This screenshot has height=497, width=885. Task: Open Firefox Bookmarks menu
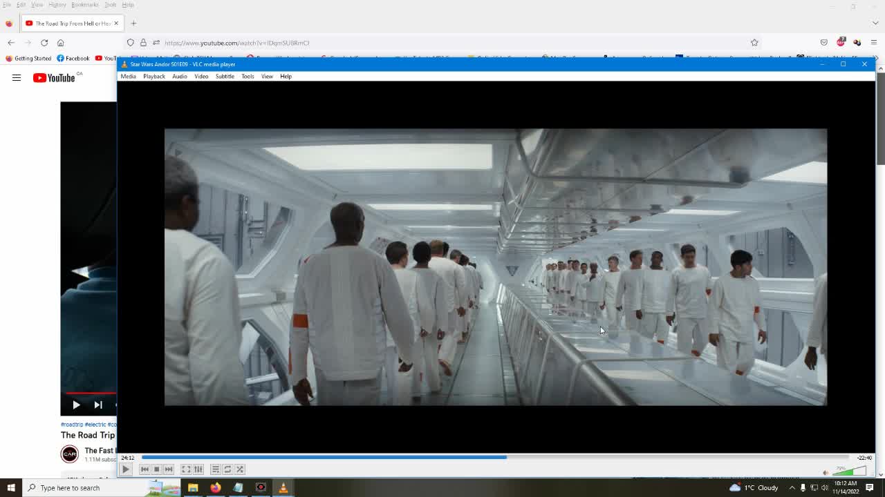click(85, 5)
